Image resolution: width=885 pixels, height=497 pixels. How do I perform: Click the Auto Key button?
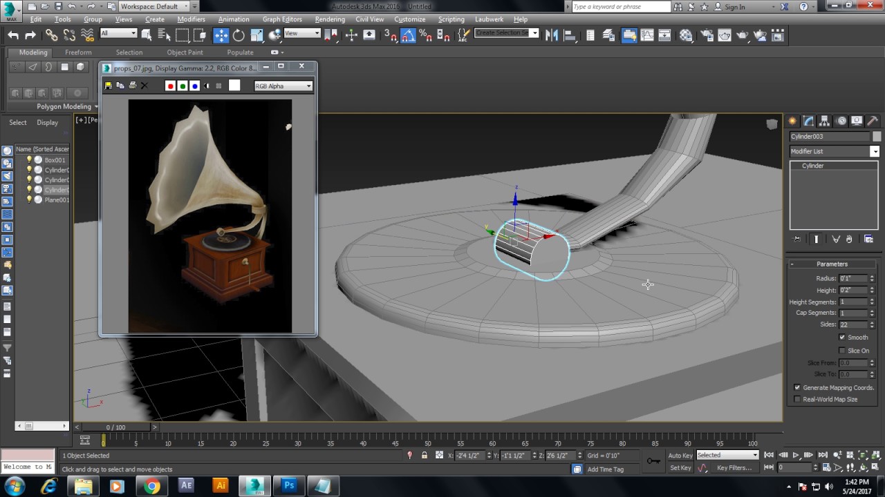[680, 456]
